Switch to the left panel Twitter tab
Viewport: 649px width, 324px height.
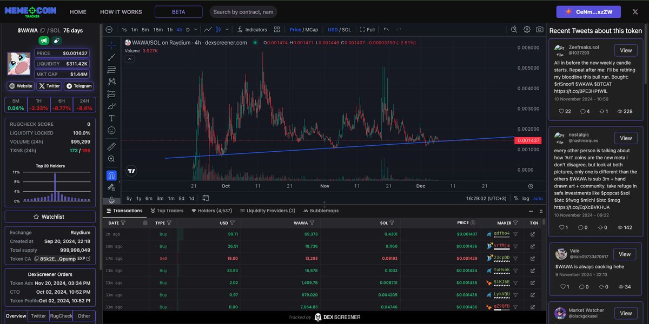38,316
